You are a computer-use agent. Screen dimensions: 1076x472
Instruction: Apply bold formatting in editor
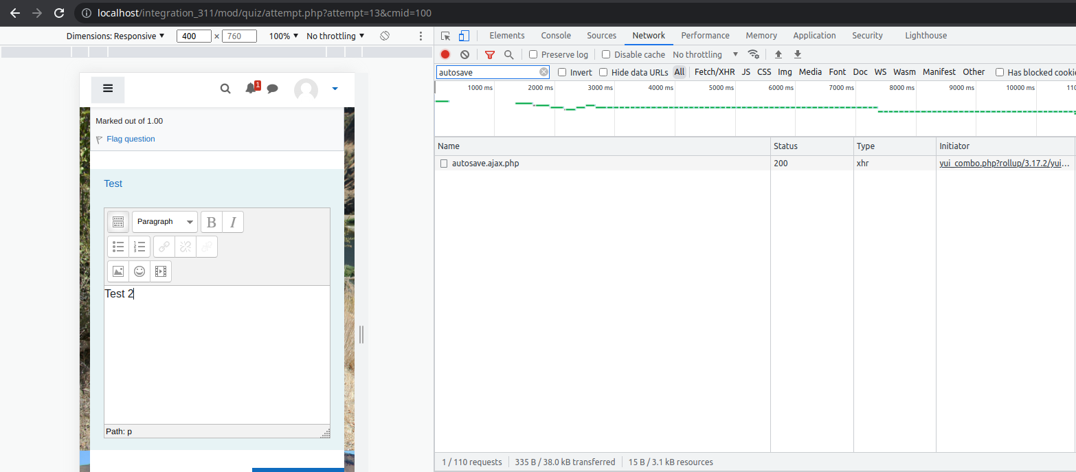[212, 222]
